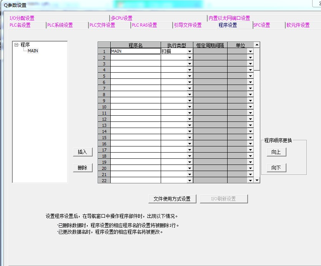This screenshot has height=266, width=321.
Task: Click program name field in row 2
Action: (x=135, y=57)
